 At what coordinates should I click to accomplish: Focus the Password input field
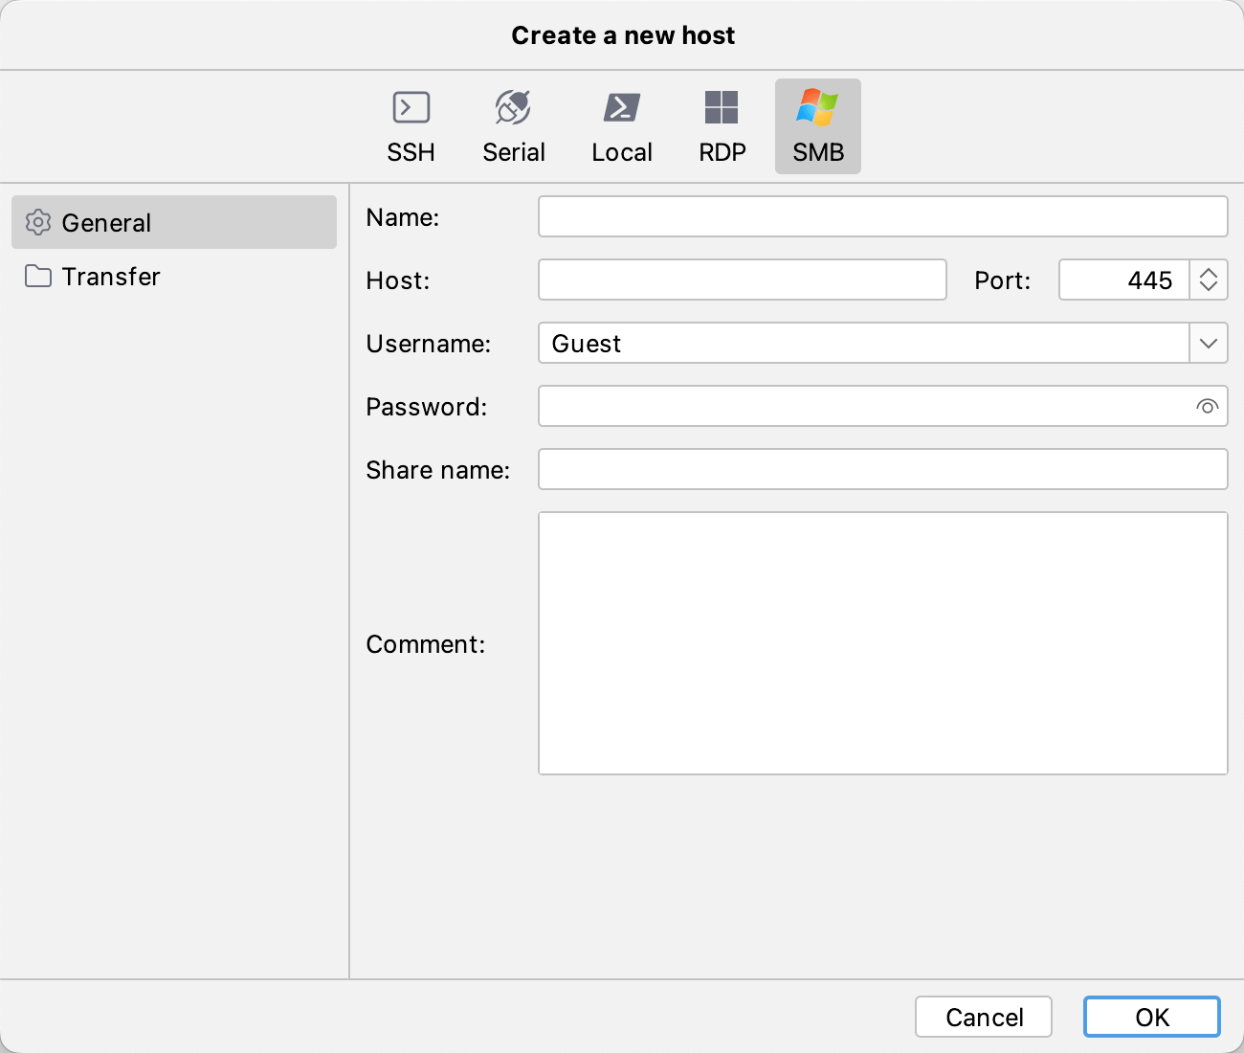(883, 406)
